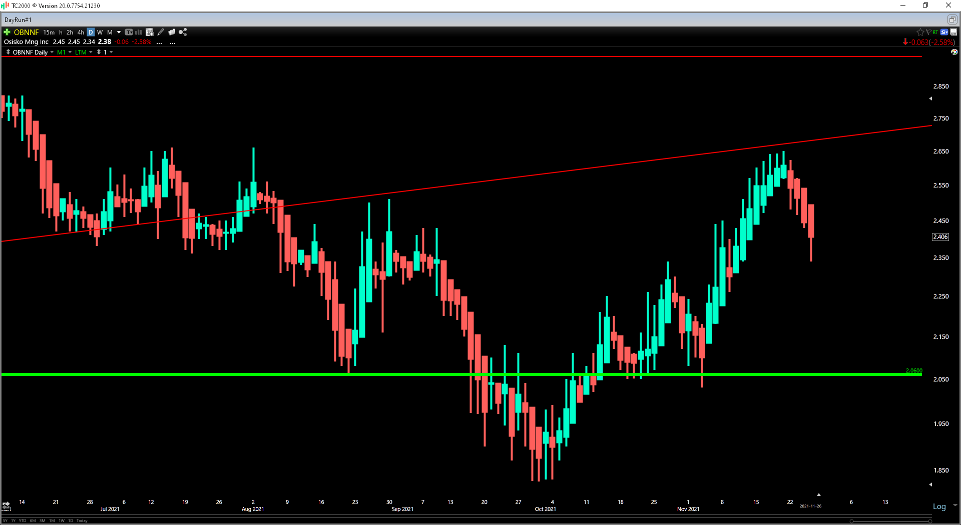The height and width of the screenshot is (525, 961).
Task: Open the chart template T icon
Action: (129, 32)
